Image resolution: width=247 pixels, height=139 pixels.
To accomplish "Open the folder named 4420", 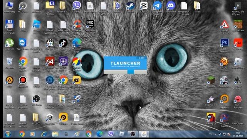I will click(x=197, y=7).
